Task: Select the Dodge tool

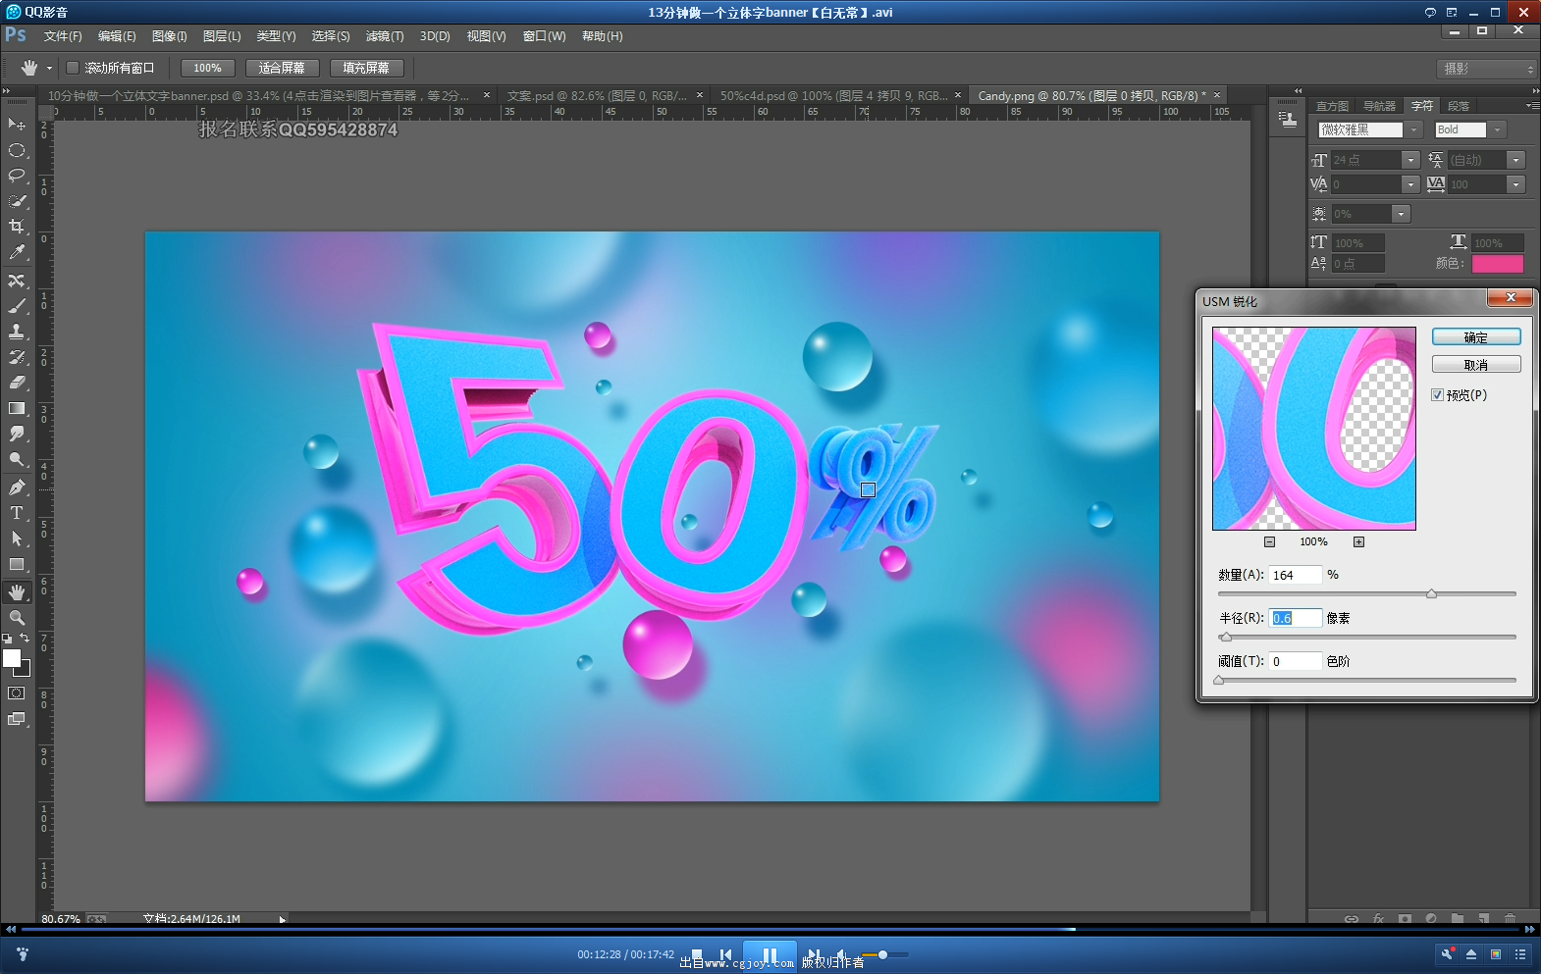Action: [x=17, y=459]
